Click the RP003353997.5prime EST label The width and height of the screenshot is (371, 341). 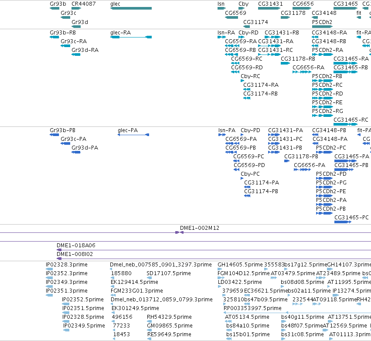pyautogui.click(x=252, y=308)
